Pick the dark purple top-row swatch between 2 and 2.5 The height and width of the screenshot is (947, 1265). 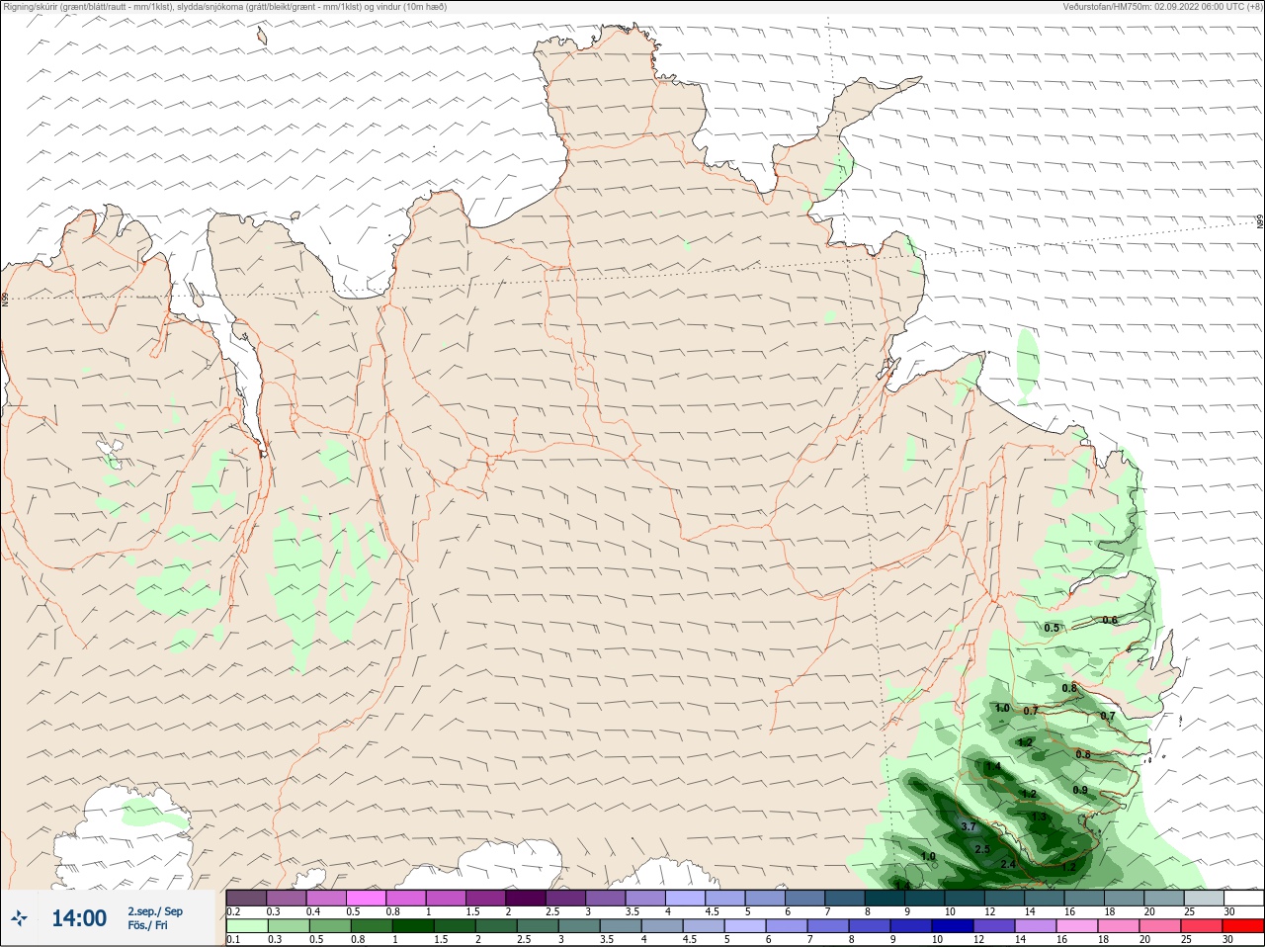pos(526,898)
